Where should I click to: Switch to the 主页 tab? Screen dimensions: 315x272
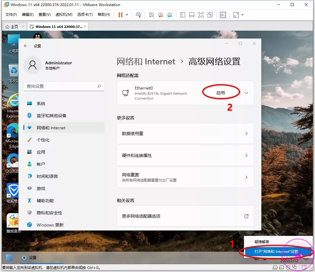coord(12,27)
